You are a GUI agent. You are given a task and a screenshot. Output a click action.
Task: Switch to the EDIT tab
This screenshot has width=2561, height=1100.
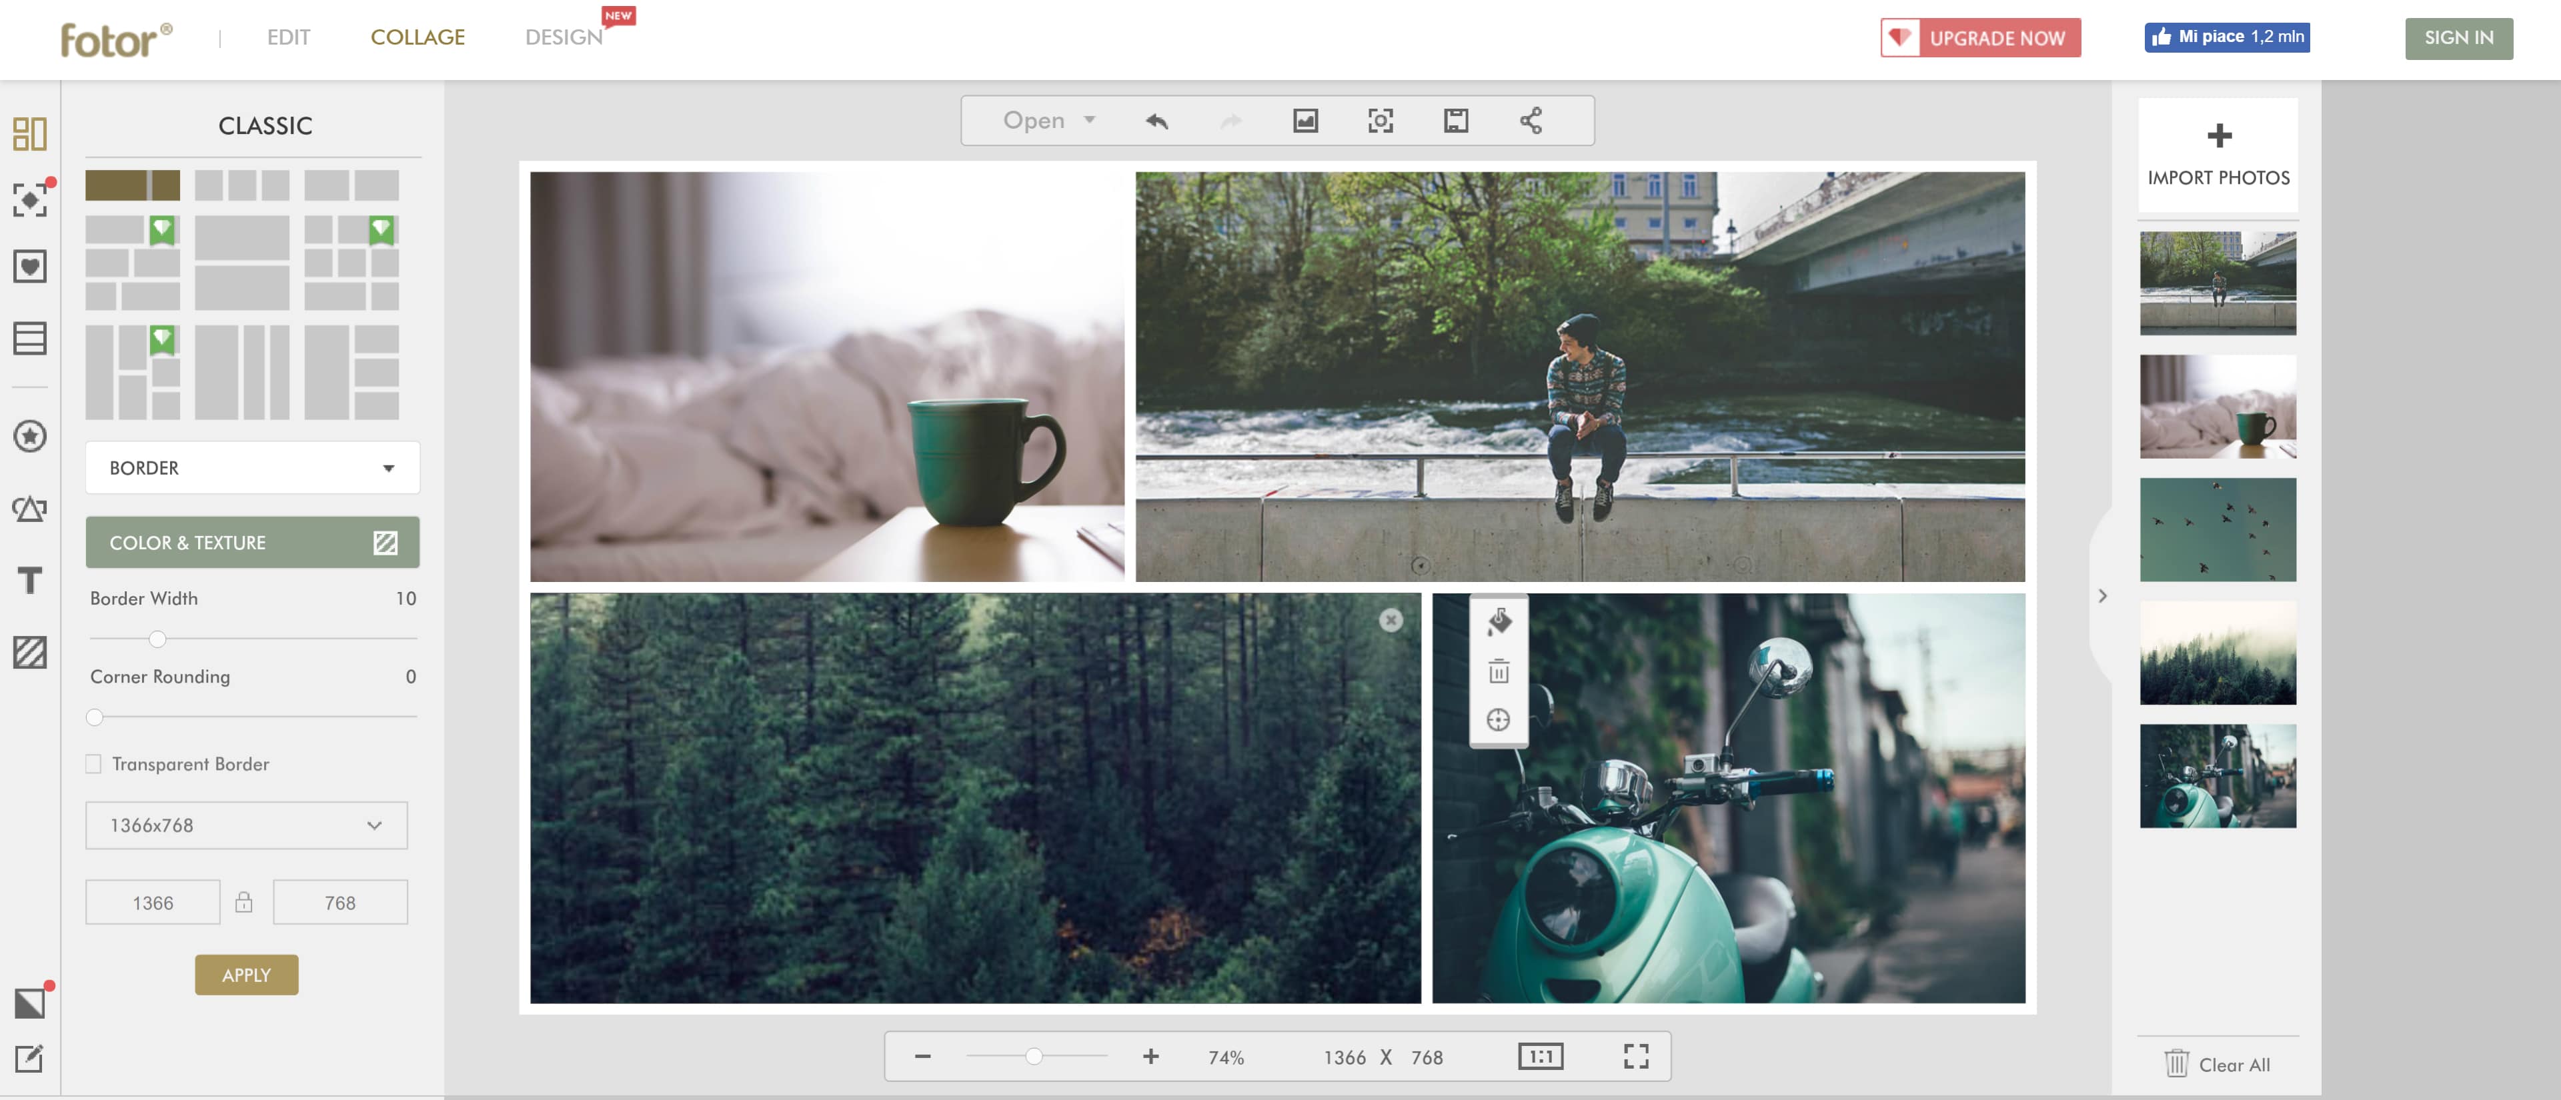click(x=288, y=37)
